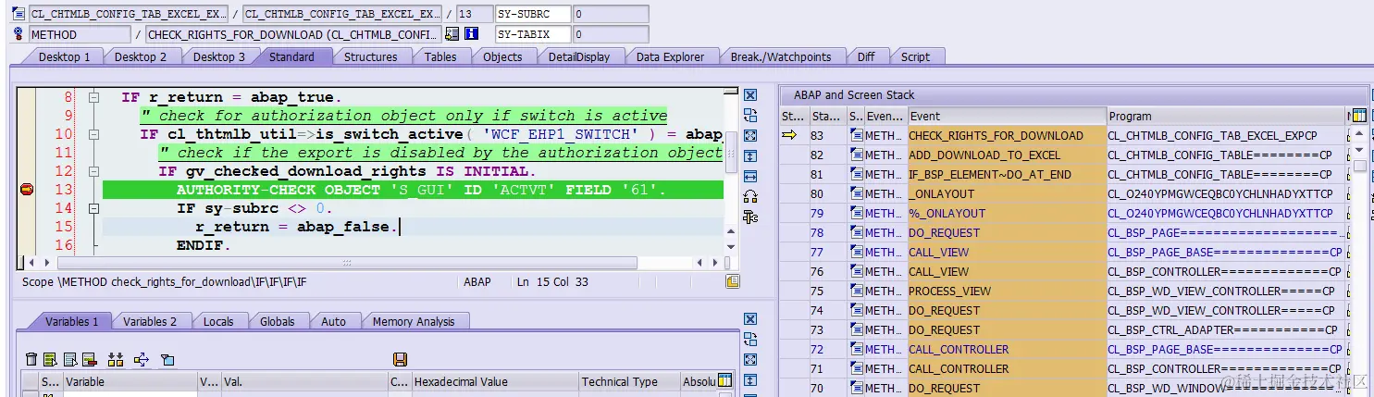Screen dimensions: 1374x397
Task: Click the save diskette icon in Variables toolbar
Action: [x=401, y=360]
